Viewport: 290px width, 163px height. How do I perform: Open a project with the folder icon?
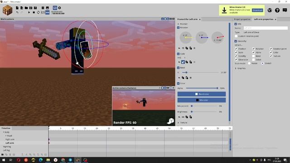click(26, 8)
